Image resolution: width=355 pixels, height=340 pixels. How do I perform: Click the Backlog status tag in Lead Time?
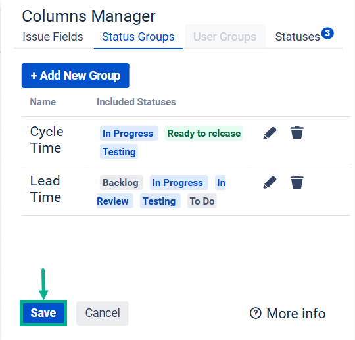[x=121, y=183]
